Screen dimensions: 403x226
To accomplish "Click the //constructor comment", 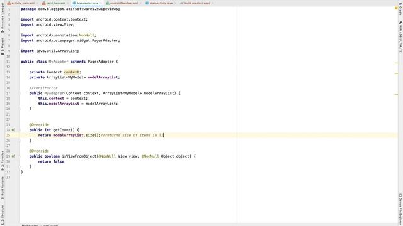I will point(43,88).
